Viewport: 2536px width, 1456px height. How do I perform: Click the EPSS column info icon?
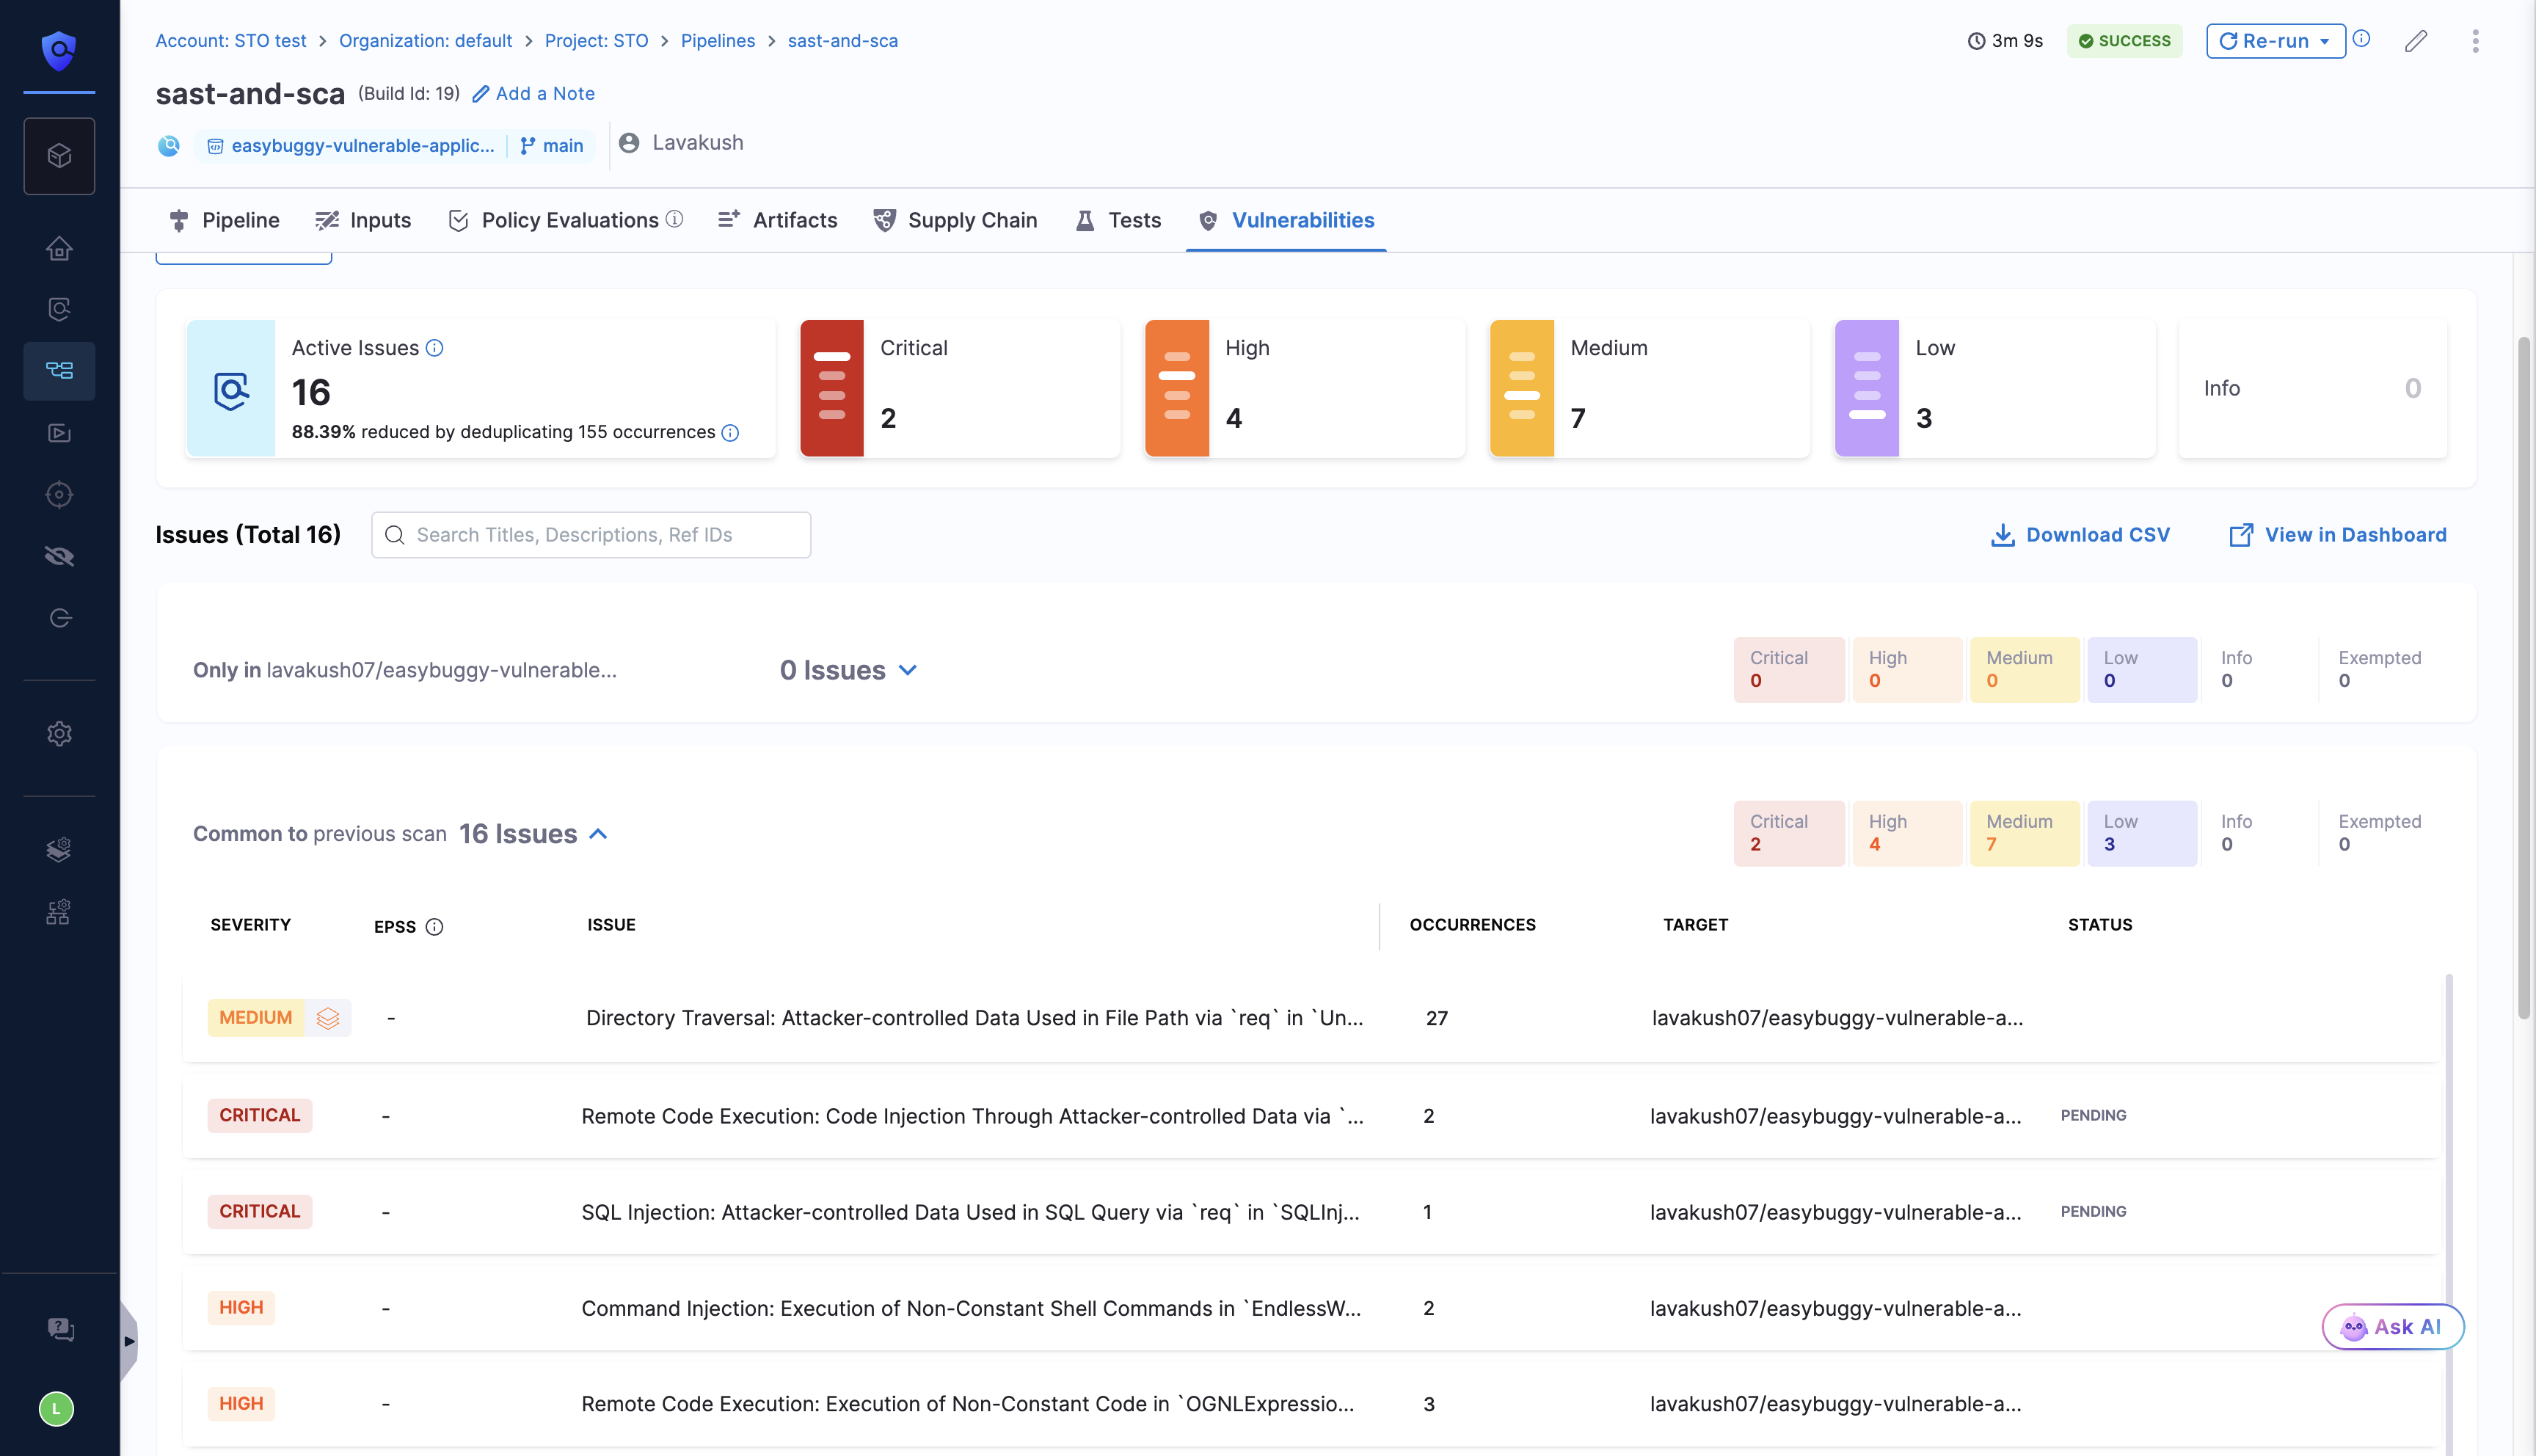point(434,926)
